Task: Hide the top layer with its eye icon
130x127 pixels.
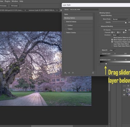Action: 124,90
